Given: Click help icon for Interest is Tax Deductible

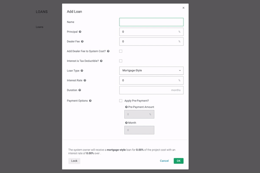Looking at the screenshot, I should coord(101,61).
